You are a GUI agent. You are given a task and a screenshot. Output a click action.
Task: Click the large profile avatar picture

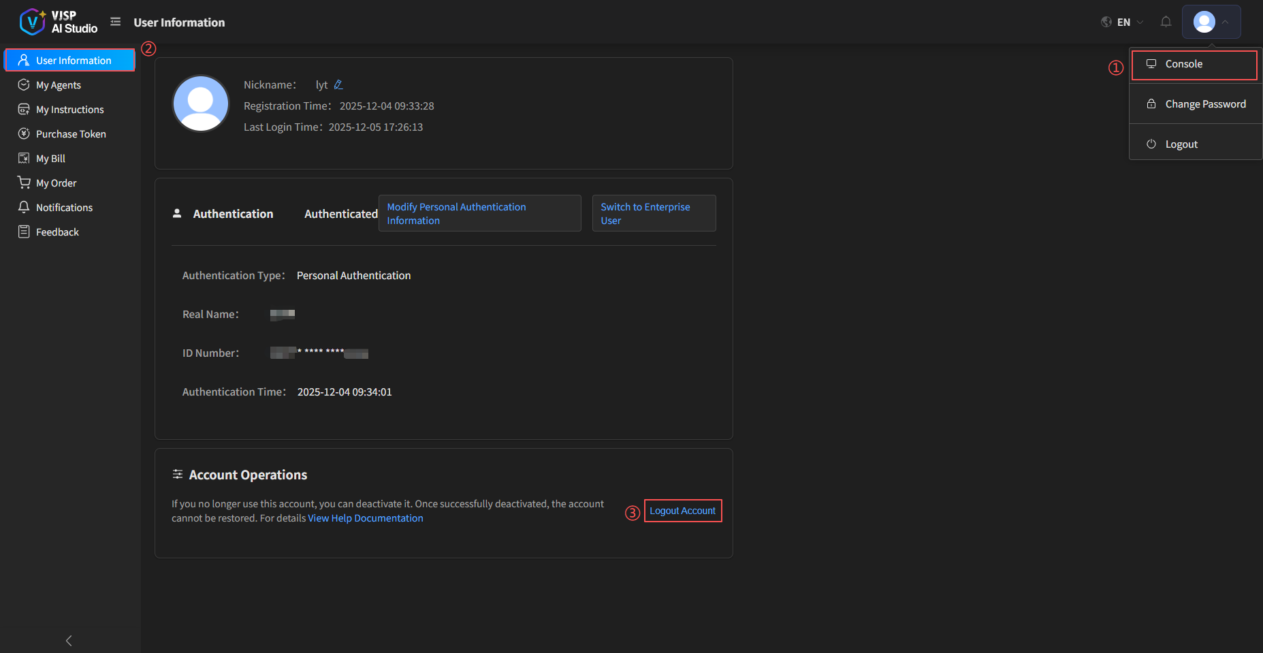tap(201, 103)
